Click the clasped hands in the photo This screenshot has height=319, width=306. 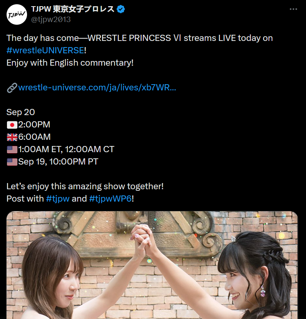[x=143, y=238]
